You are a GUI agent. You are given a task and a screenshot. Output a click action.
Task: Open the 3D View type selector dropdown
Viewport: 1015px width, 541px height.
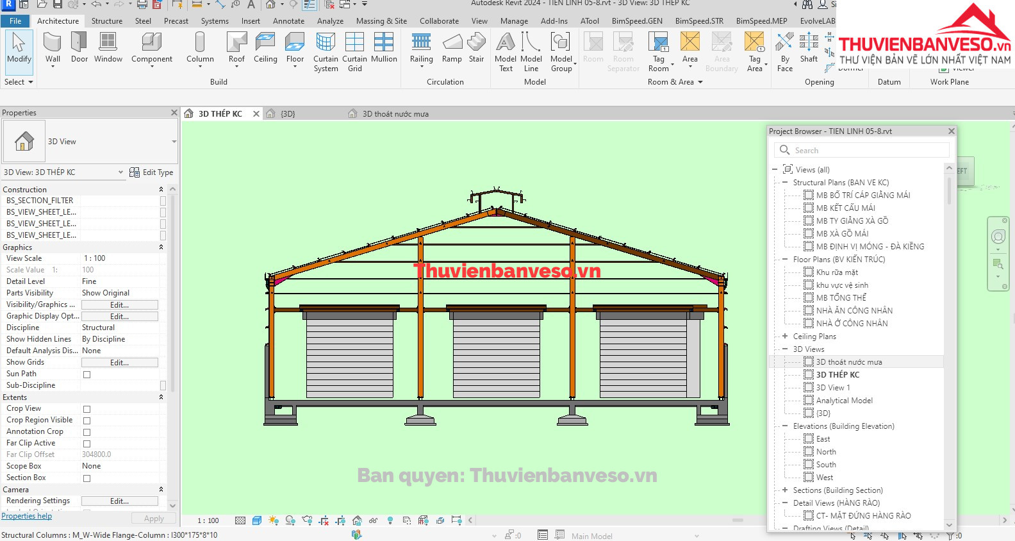tap(174, 142)
